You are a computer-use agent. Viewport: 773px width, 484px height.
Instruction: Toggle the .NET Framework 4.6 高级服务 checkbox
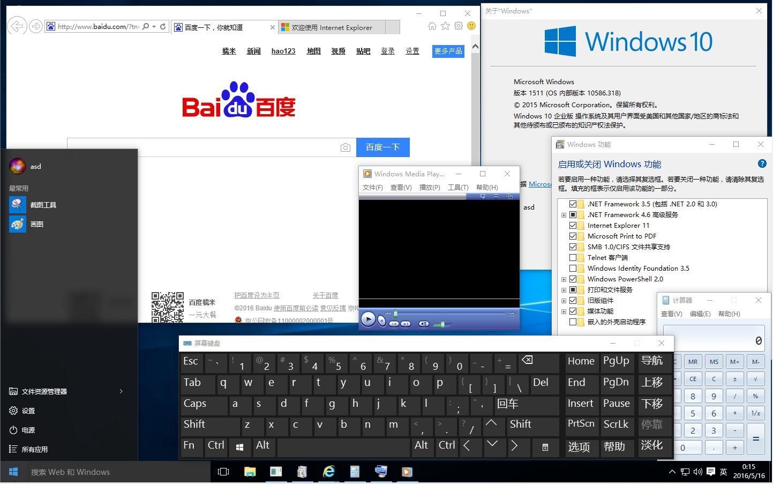pos(573,215)
